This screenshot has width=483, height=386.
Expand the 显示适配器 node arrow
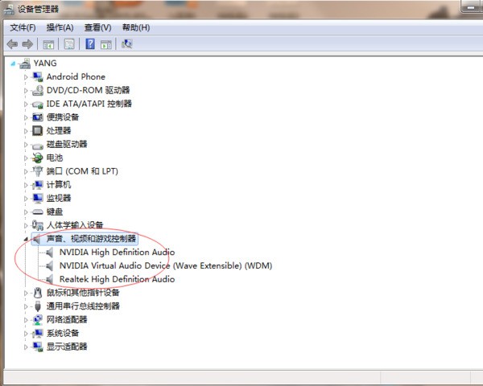pyautogui.click(x=26, y=347)
